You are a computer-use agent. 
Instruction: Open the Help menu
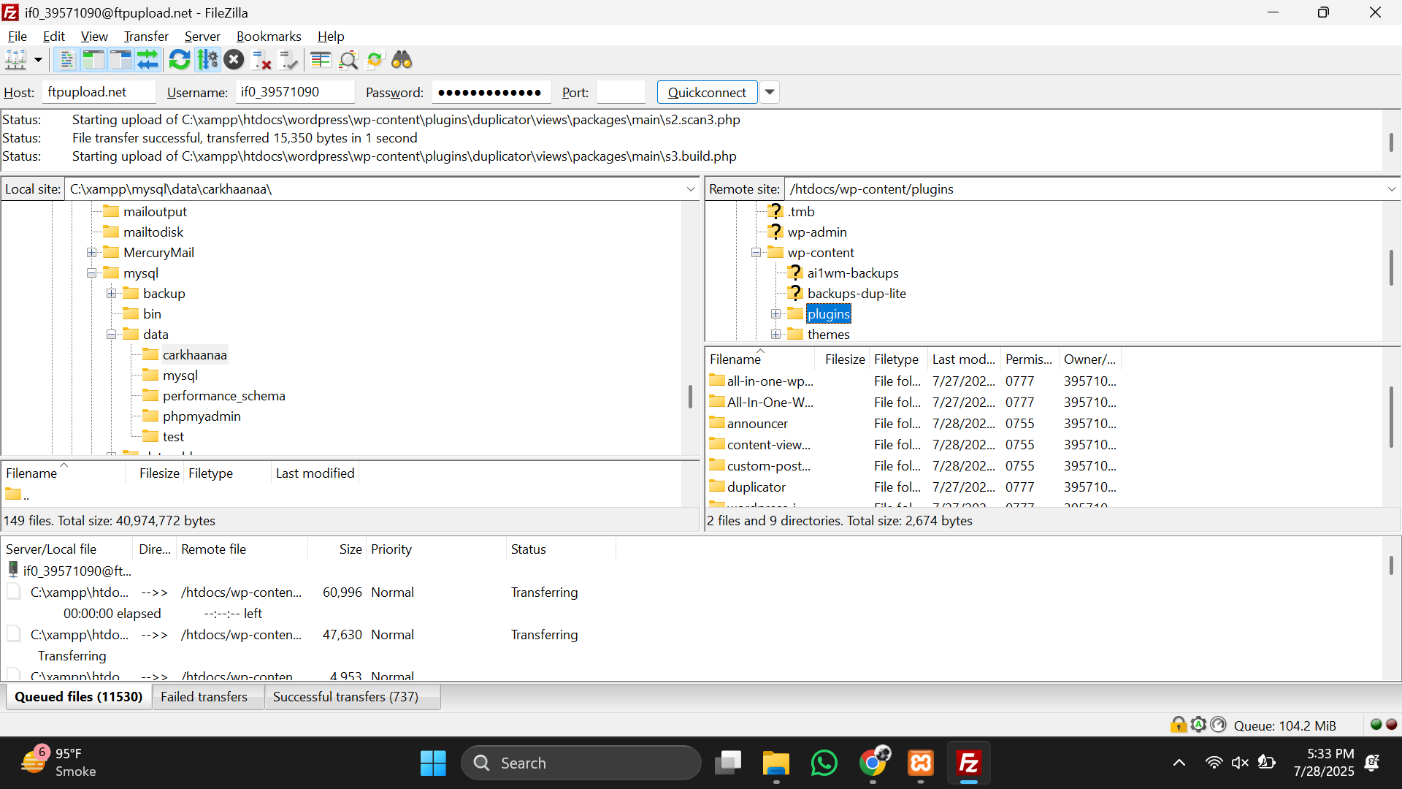[331, 36]
